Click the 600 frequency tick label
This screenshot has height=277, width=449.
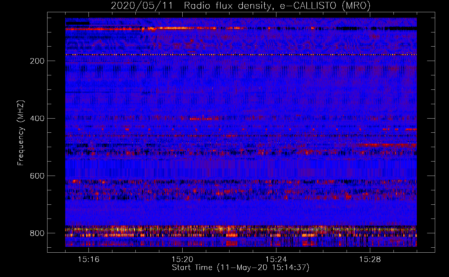[x=37, y=176]
